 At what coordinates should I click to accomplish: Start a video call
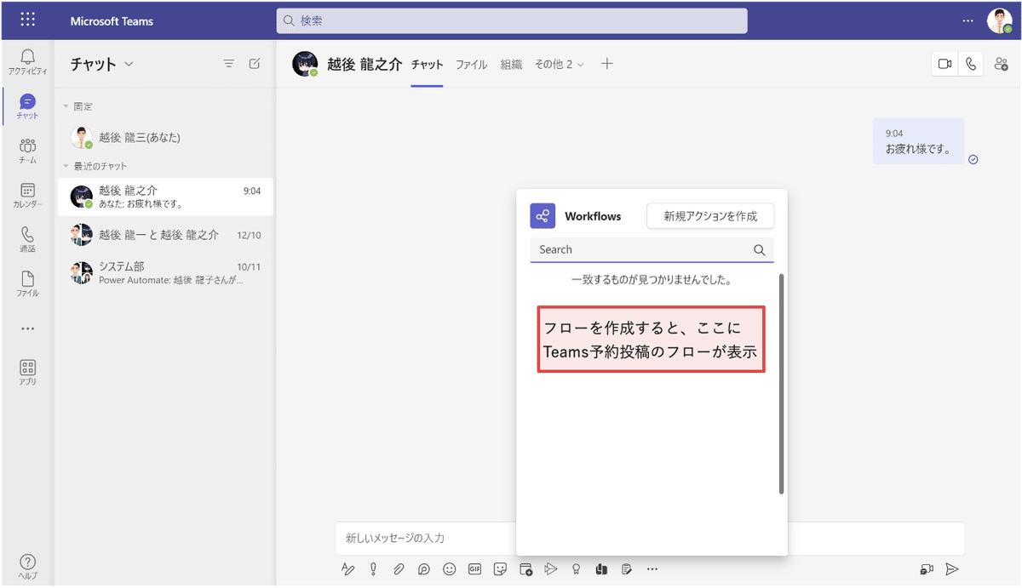point(944,64)
